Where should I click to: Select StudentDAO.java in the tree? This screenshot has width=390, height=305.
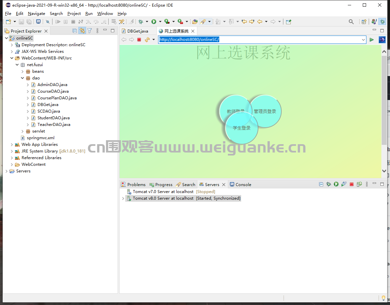tap(53, 118)
